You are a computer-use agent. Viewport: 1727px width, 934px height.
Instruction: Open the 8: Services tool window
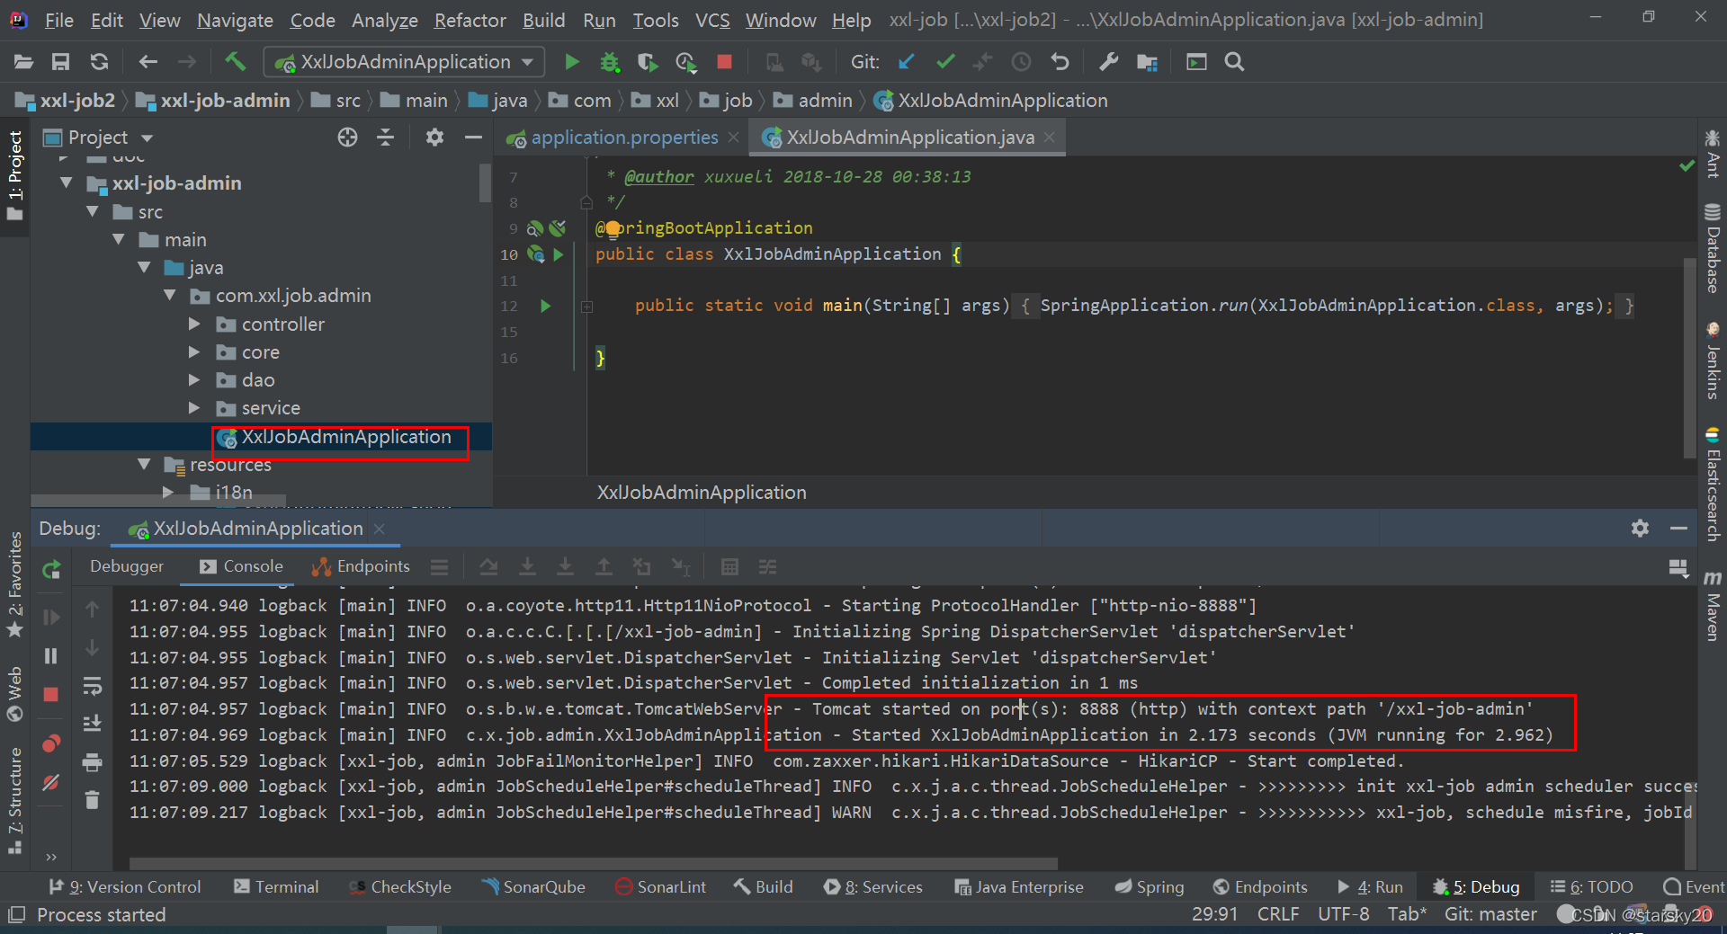(873, 887)
